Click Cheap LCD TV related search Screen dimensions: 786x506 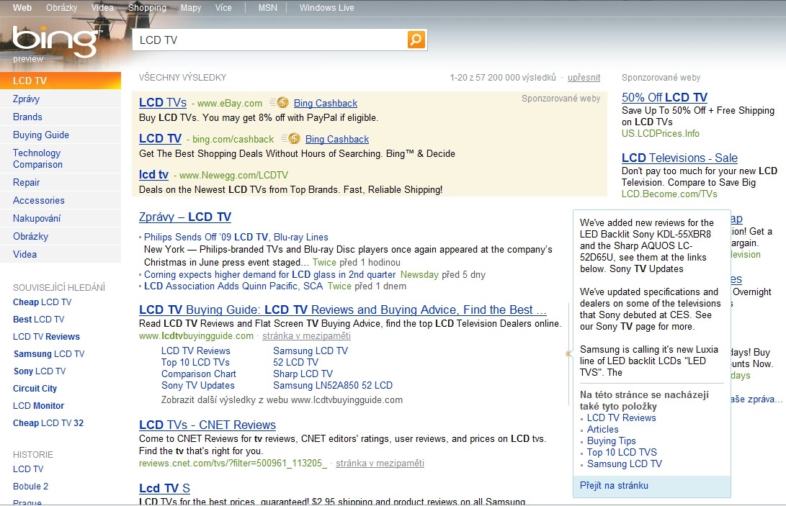pos(42,302)
